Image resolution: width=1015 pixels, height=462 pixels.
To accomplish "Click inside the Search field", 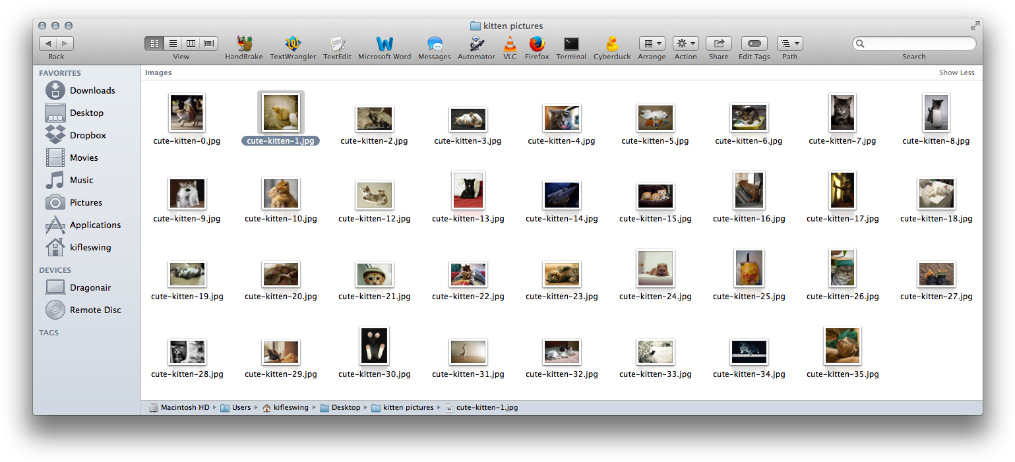I will pyautogui.click(x=914, y=43).
